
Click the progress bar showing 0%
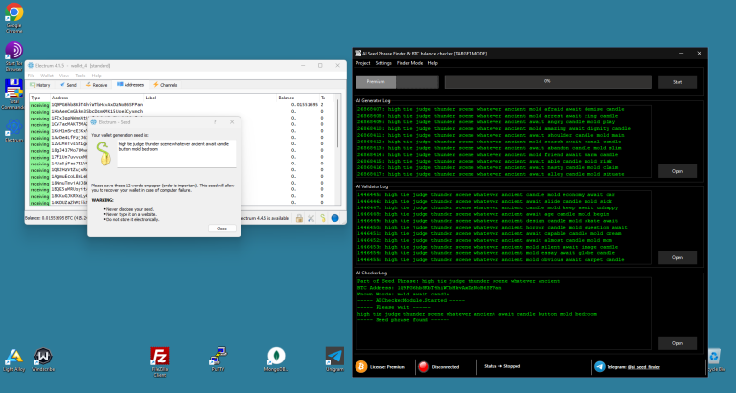(x=547, y=82)
